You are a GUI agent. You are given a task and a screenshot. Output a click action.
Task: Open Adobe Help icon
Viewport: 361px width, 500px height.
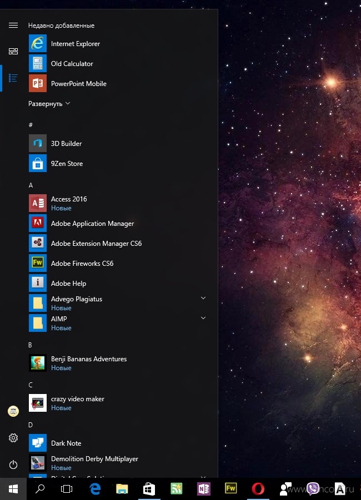(x=38, y=283)
